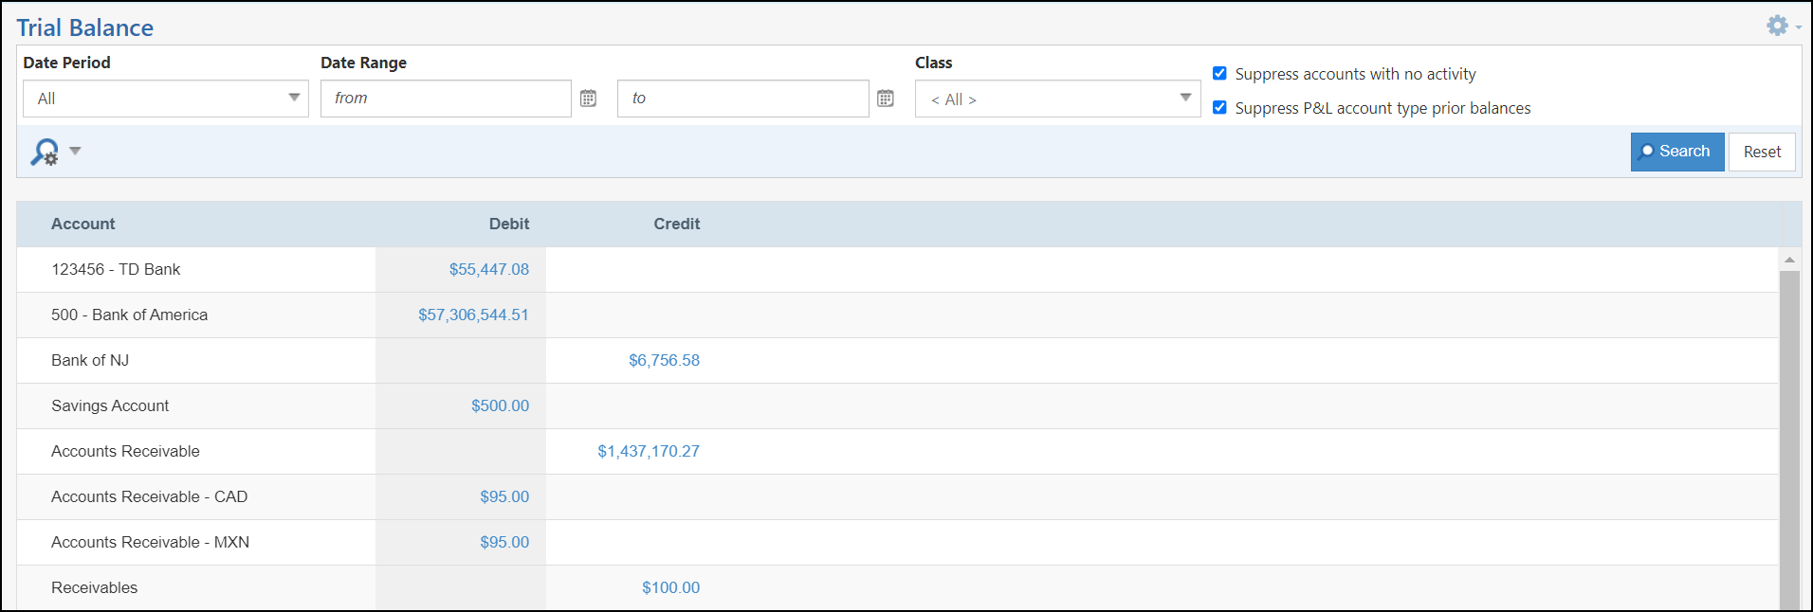Select the 123456 - TD Bank row
The height and width of the screenshot is (612, 1813).
(x=897, y=269)
